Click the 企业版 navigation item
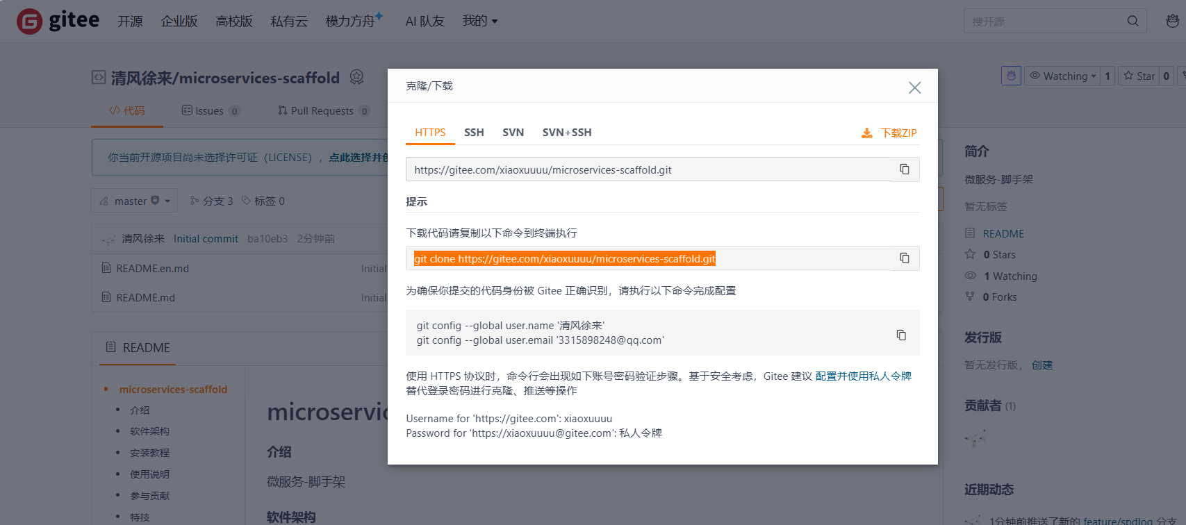The image size is (1186, 525). [179, 22]
